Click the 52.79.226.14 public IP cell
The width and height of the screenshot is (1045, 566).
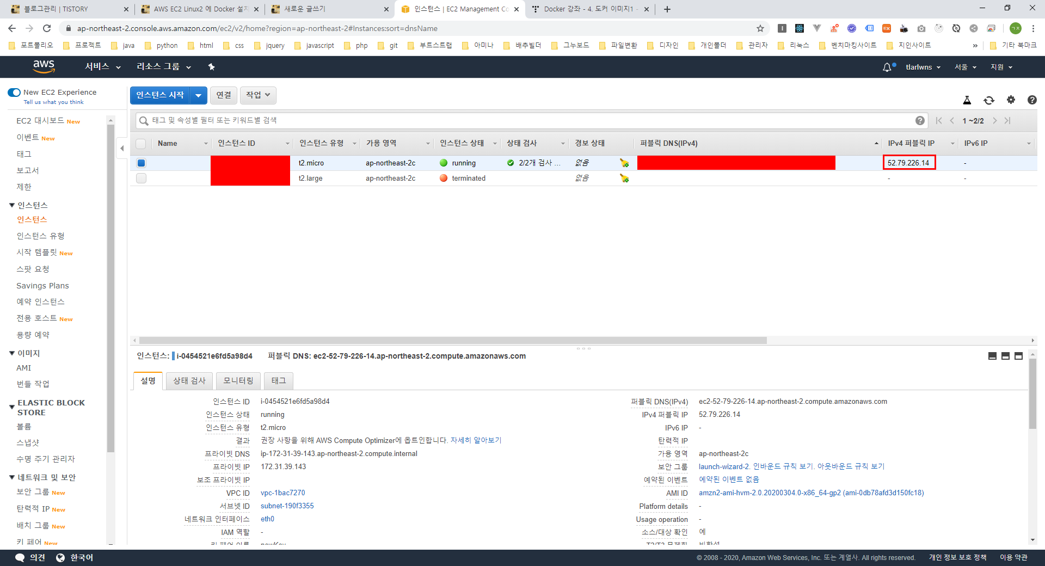click(908, 163)
